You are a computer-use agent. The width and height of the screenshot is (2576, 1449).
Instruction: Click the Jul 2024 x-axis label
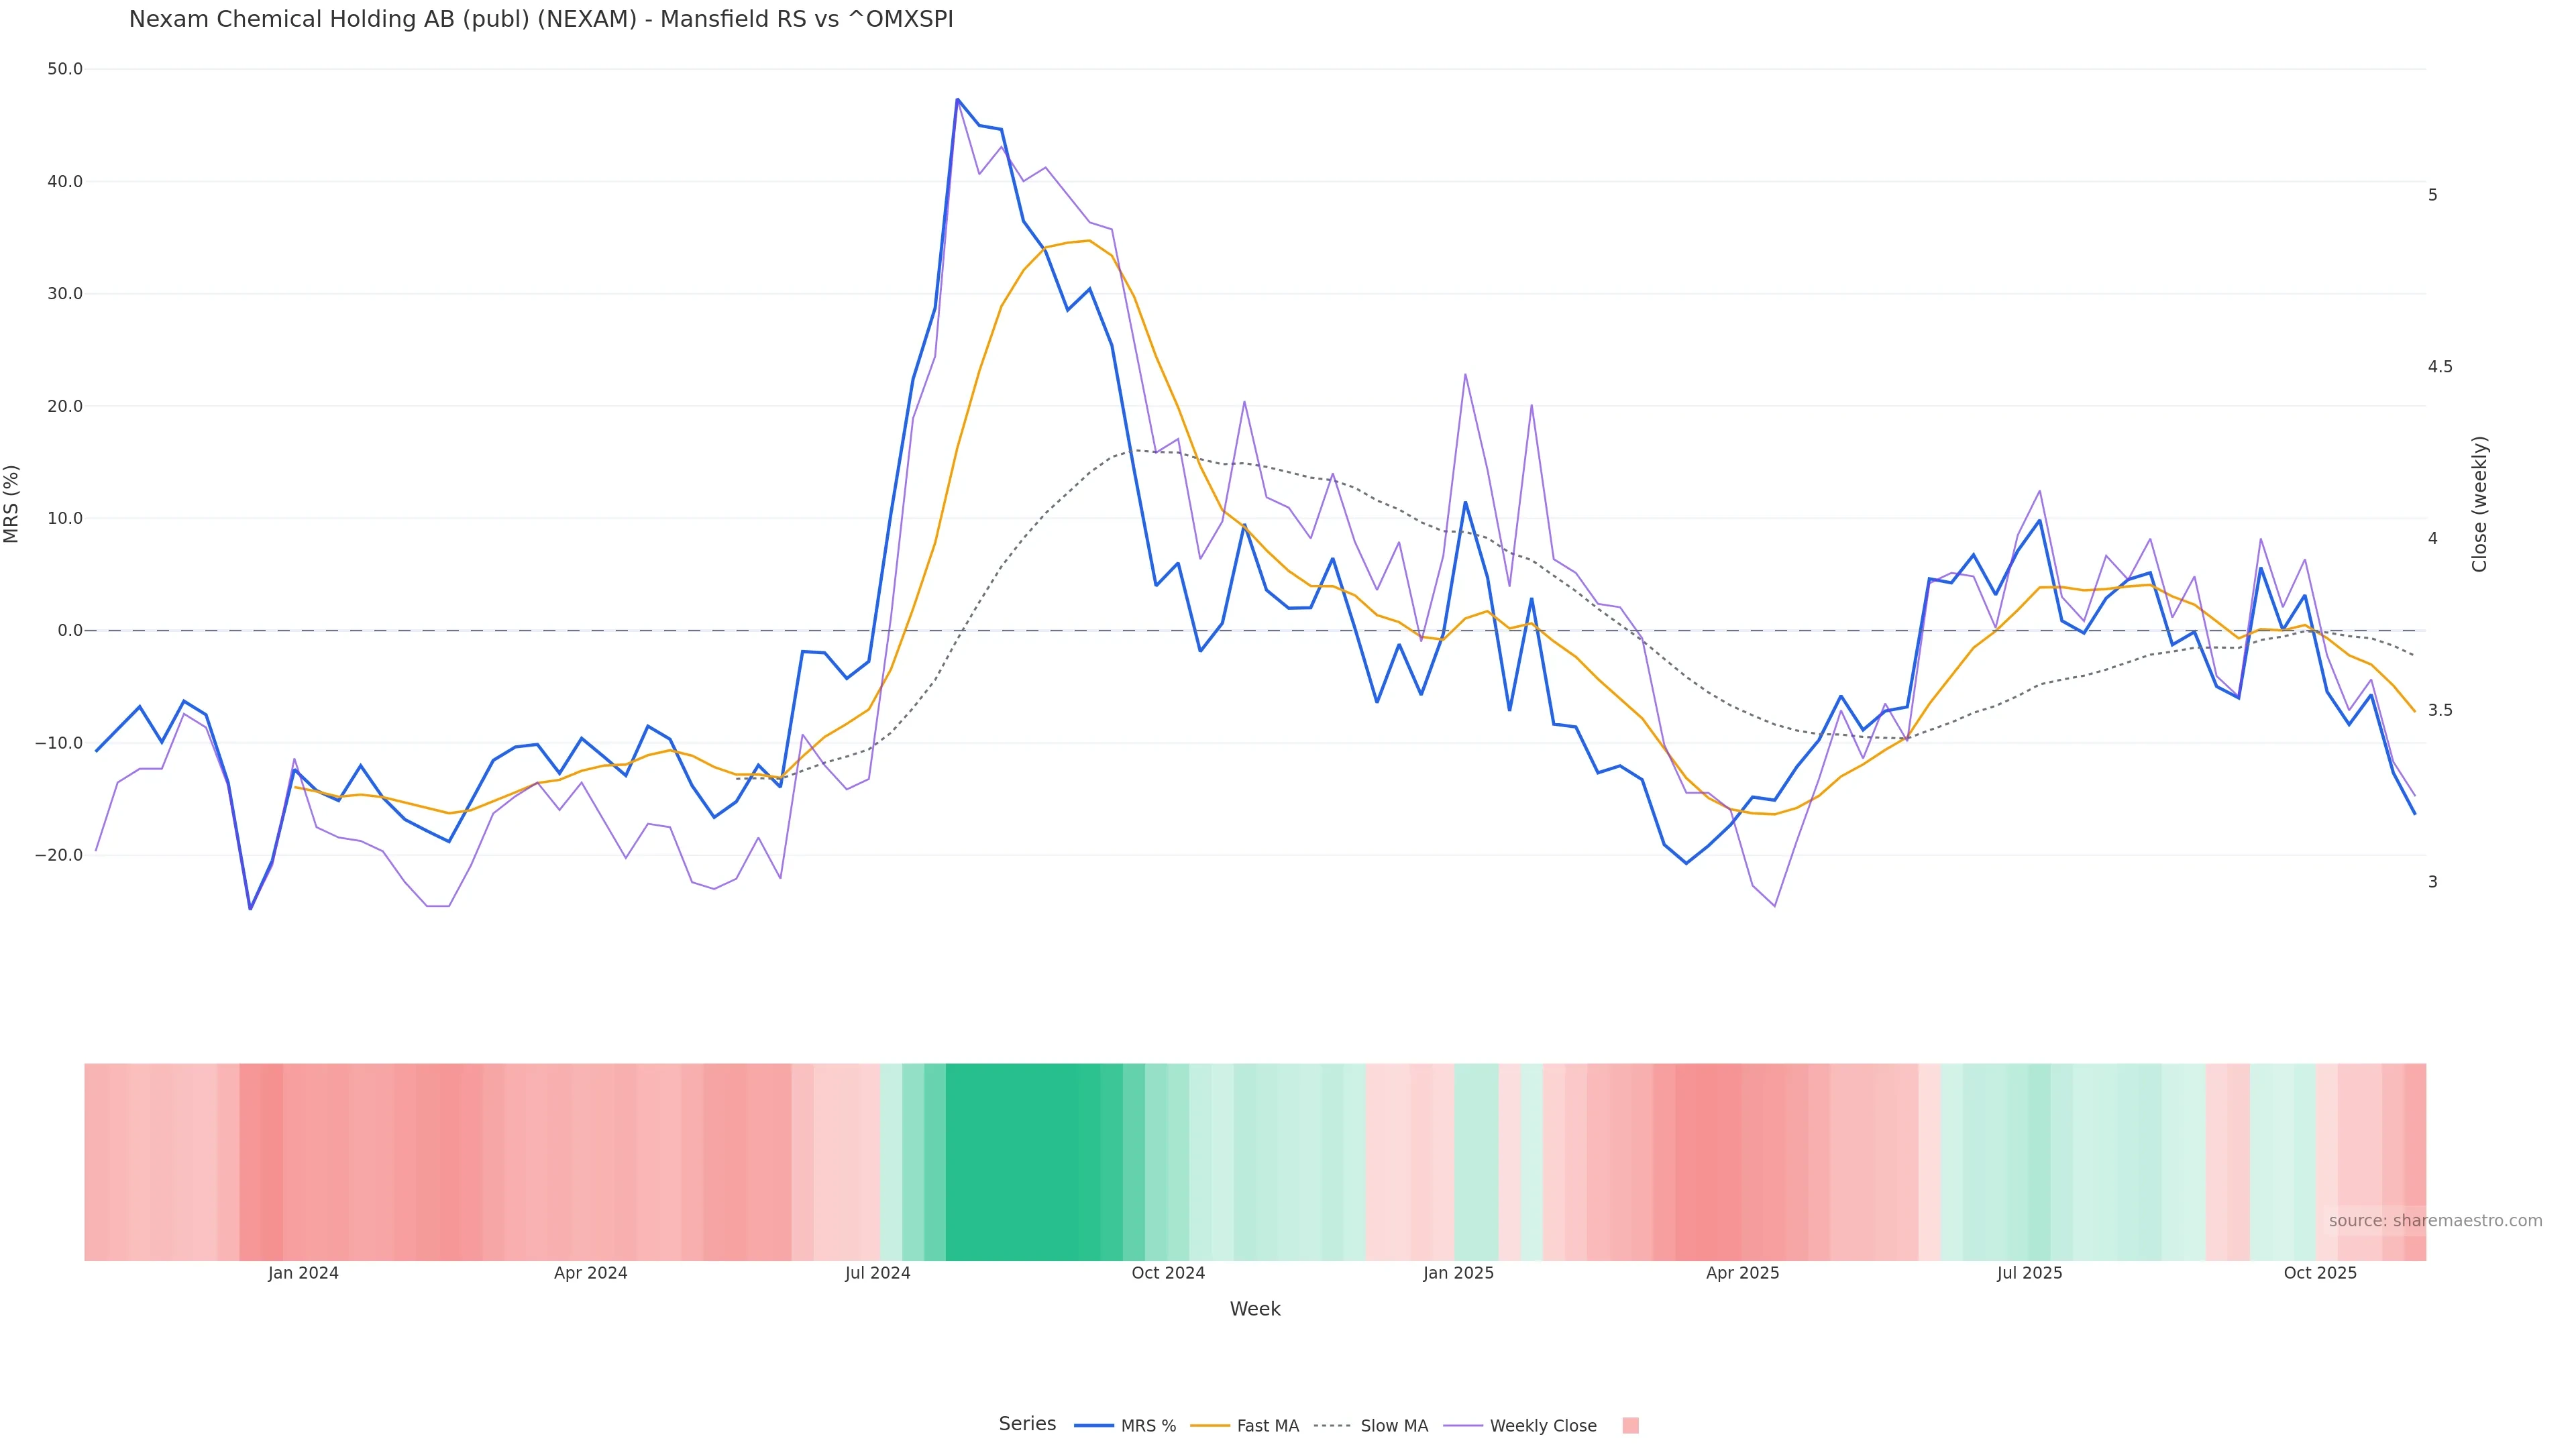pos(877,1273)
